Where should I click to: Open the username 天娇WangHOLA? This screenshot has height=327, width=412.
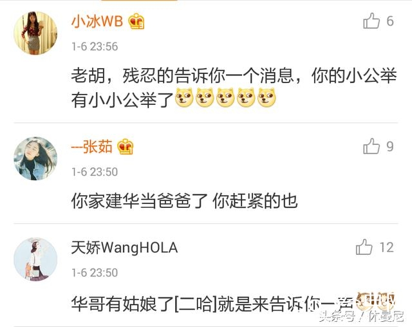[x=124, y=248]
